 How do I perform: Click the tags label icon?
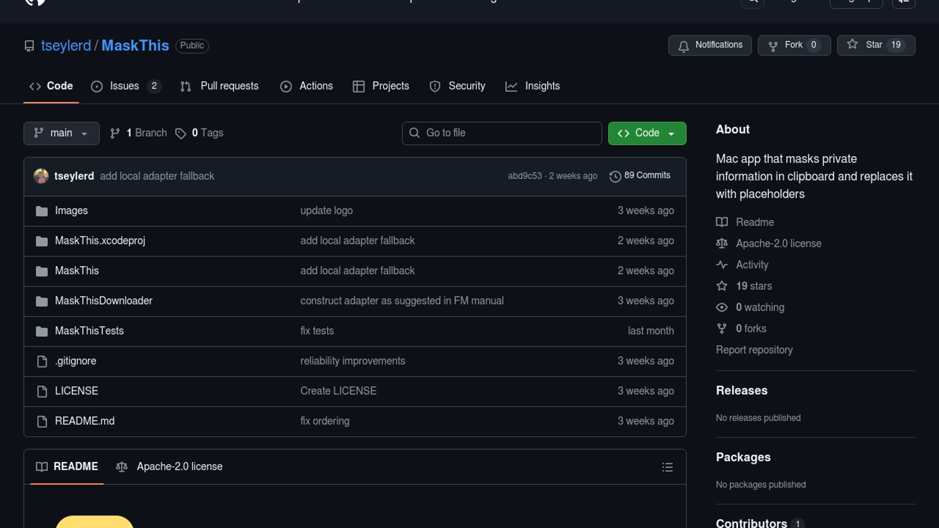tap(180, 133)
